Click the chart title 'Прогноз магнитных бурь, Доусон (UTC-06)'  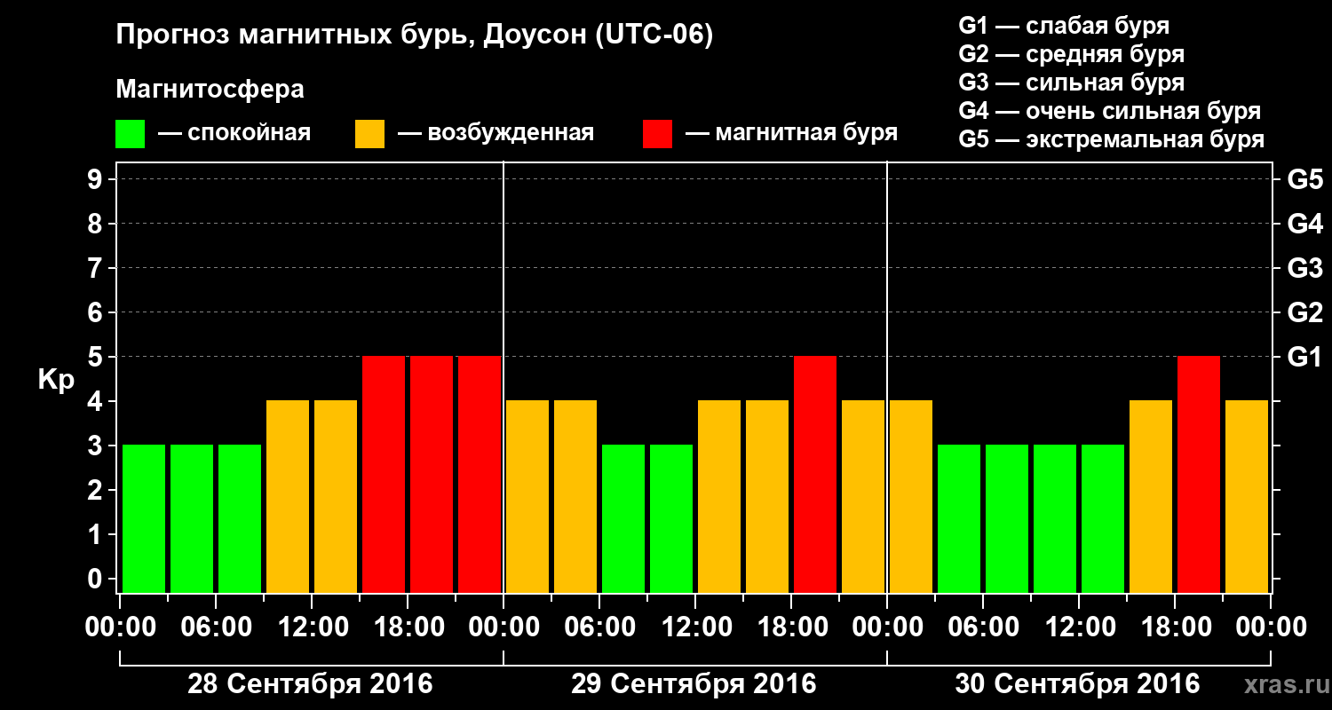(415, 36)
